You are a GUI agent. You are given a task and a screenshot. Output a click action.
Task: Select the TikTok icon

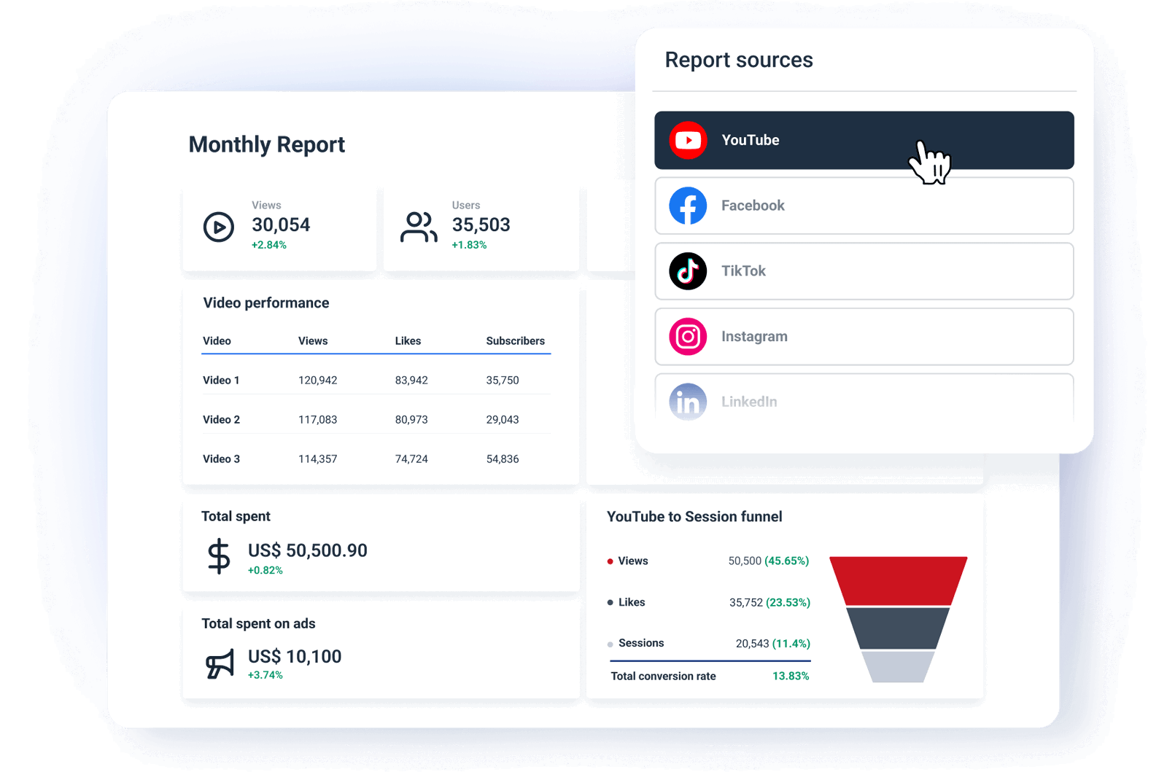(688, 271)
